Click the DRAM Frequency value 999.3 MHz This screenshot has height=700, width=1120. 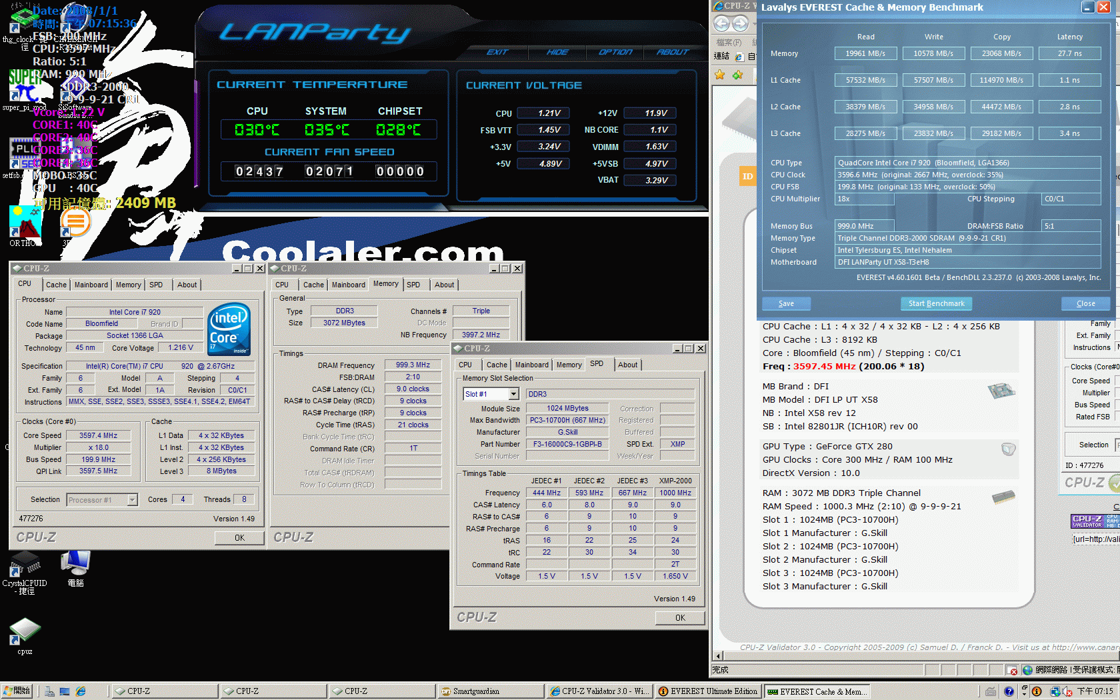(413, 365)
